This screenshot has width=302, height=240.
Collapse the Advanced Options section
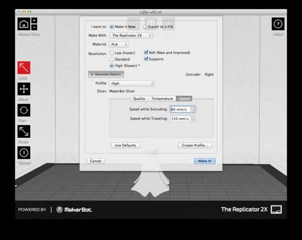pos(106,74)
